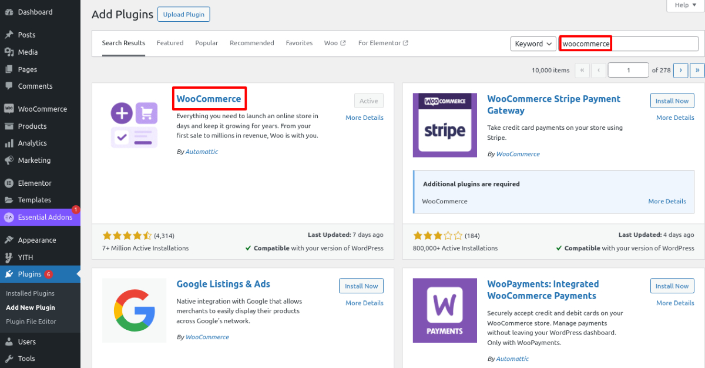Screen dimensions: 705x368
Task: Click the Users person icon
Action: (x=9, y=342)
